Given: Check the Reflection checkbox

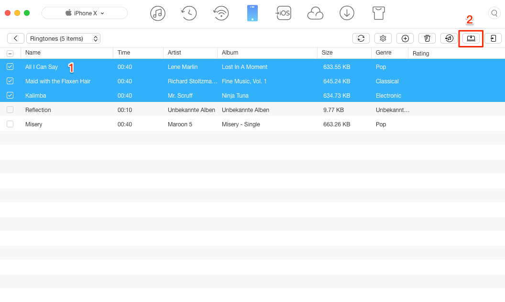Looking at the screenshot, I should pyautogui.click(x=10, y=110).
